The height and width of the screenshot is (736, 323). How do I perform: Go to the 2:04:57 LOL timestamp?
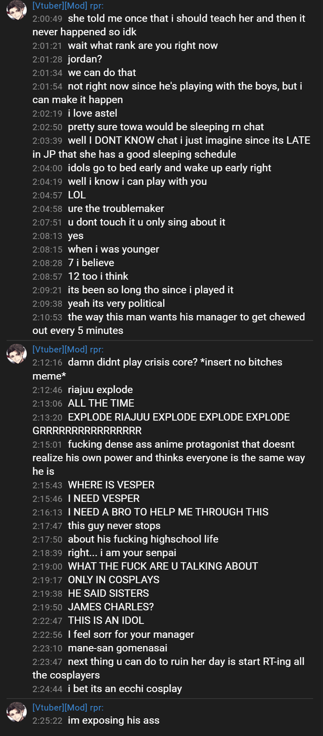pyautogui.click(x=47, y=195)
